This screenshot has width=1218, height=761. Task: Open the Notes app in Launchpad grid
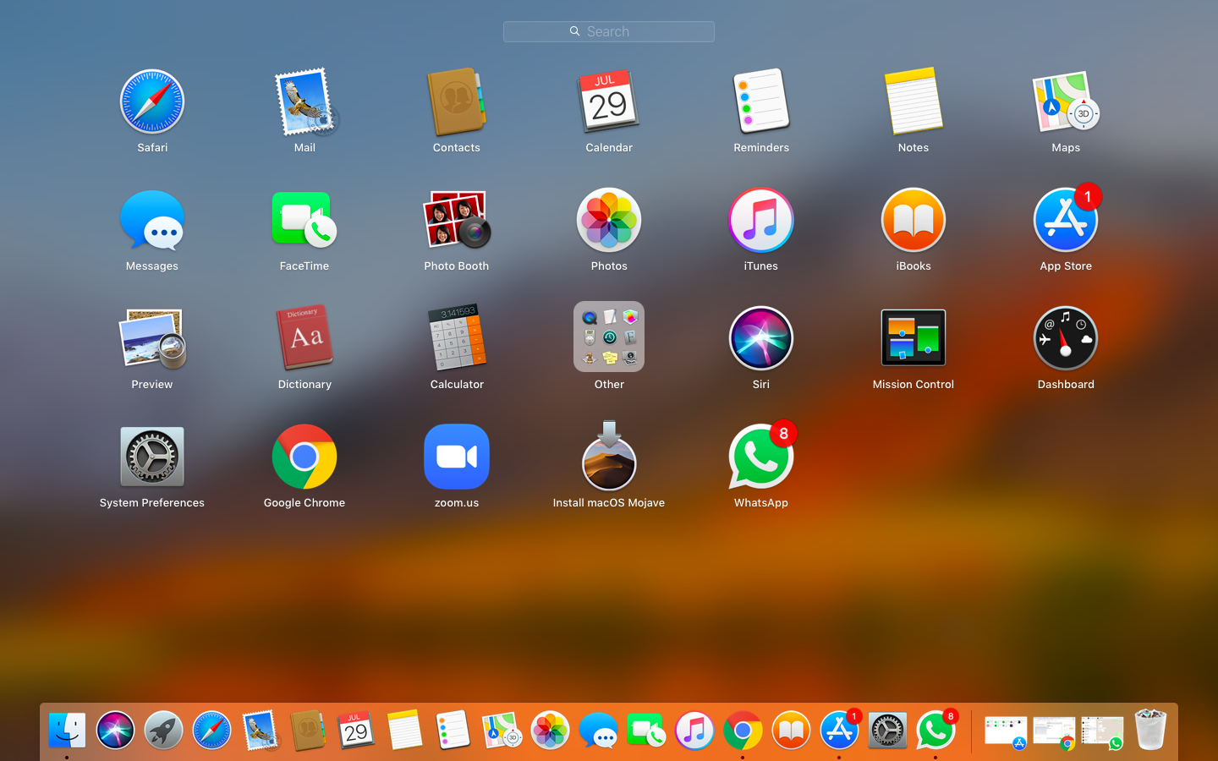coord(913,101)
